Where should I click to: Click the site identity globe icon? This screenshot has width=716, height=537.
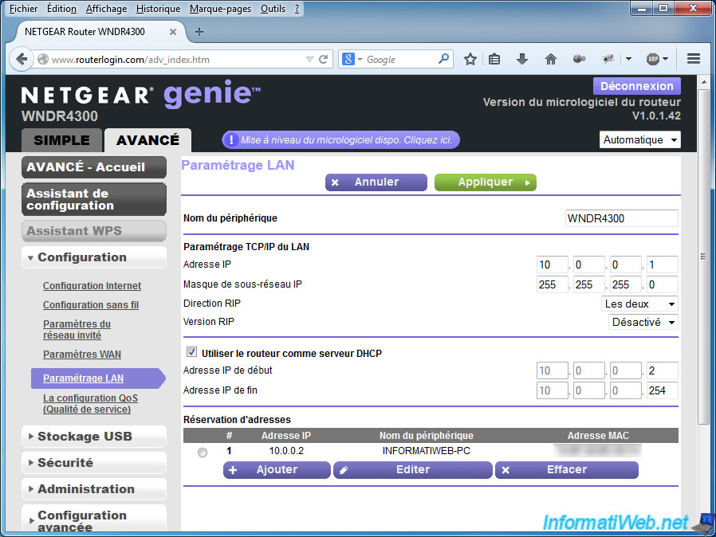[x=43, y=59]
